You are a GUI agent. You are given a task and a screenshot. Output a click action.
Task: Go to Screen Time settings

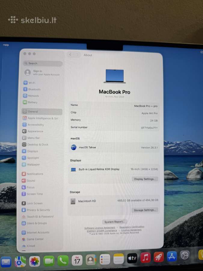click(x=32, y=194)
